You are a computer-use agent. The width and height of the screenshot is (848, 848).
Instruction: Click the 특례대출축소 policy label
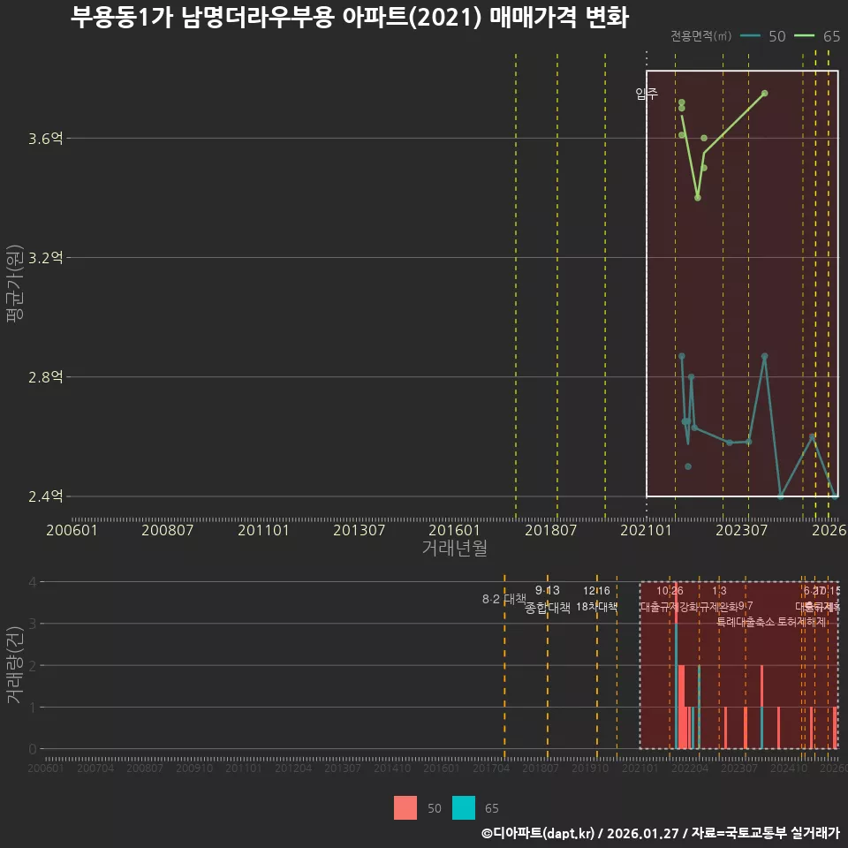746,622
